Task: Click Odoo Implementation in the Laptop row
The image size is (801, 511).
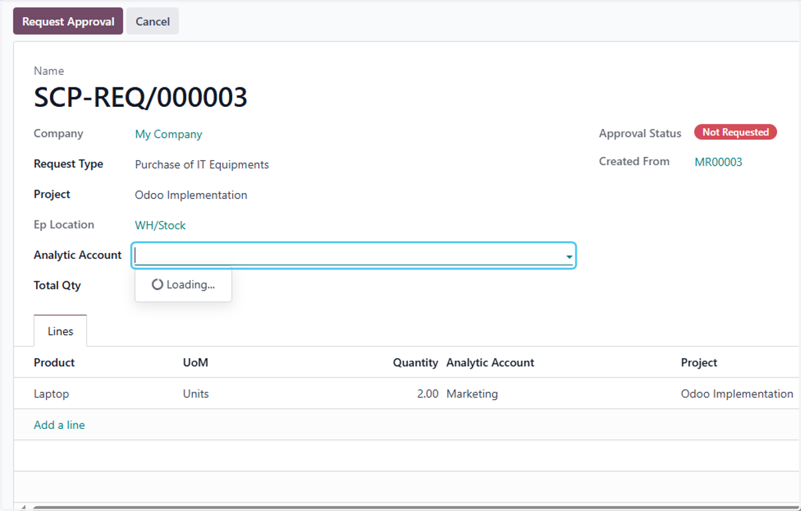Action: click(x=737, y=393)
